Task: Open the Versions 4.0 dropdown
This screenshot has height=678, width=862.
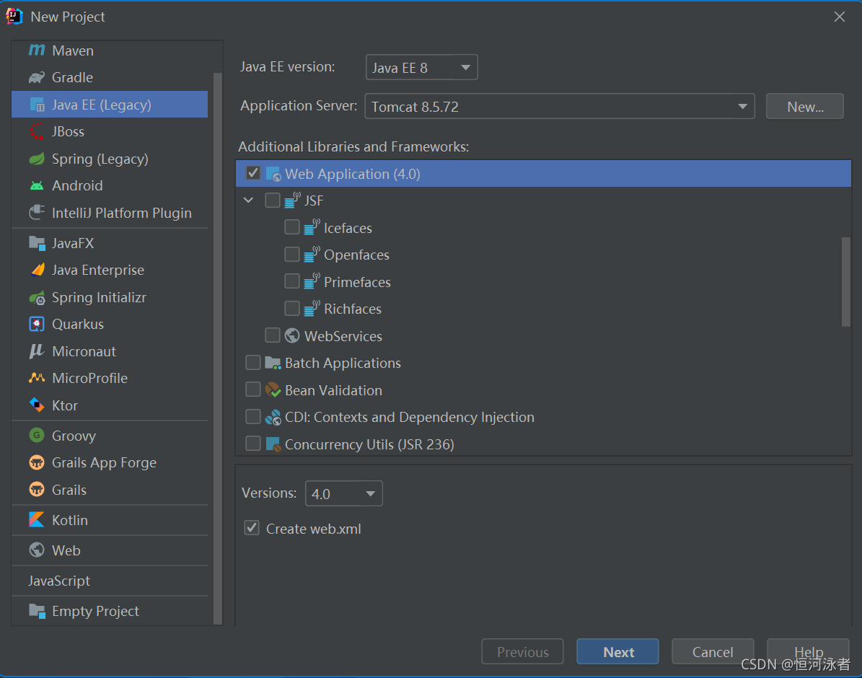Action: (x=344, y=494)
